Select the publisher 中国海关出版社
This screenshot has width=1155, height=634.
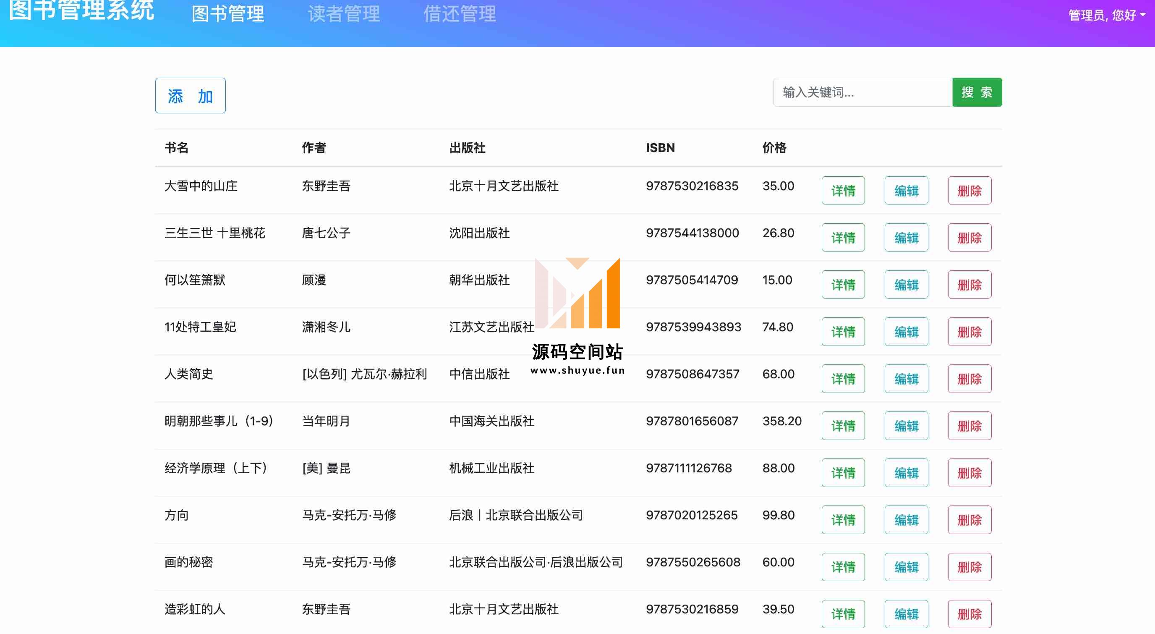[x=491, y=421]
